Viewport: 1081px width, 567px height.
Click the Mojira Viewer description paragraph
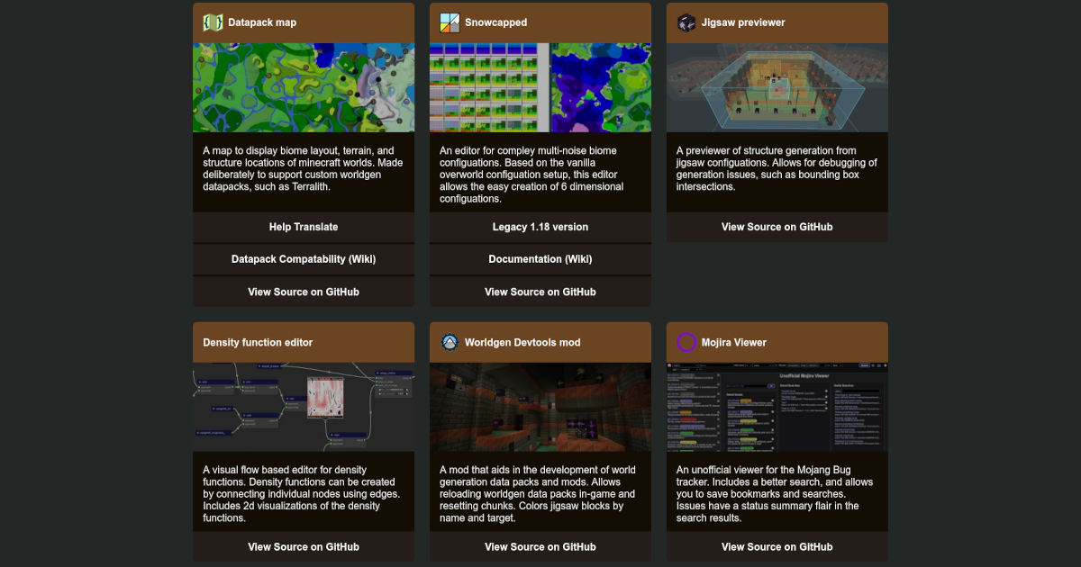pos(777,494)
